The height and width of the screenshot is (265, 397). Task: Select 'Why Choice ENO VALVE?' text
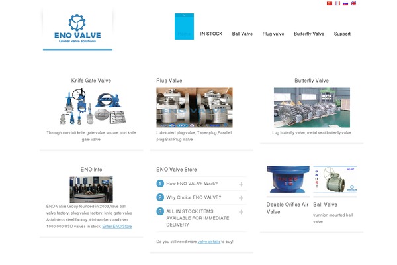pos(194,197)
